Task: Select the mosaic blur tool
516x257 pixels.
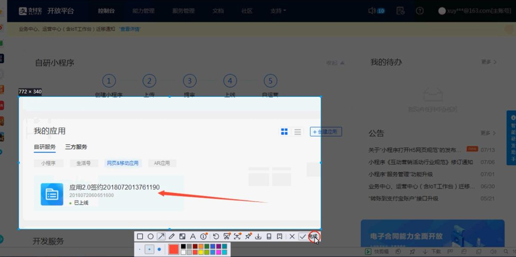Action: pos(182,237)
